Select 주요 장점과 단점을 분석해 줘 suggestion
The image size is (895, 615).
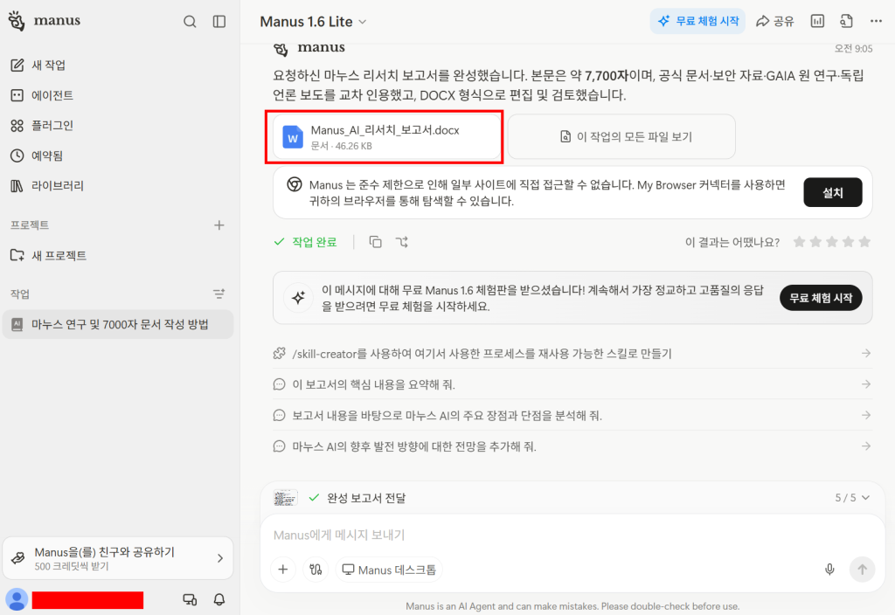click(x=572, y=415)
